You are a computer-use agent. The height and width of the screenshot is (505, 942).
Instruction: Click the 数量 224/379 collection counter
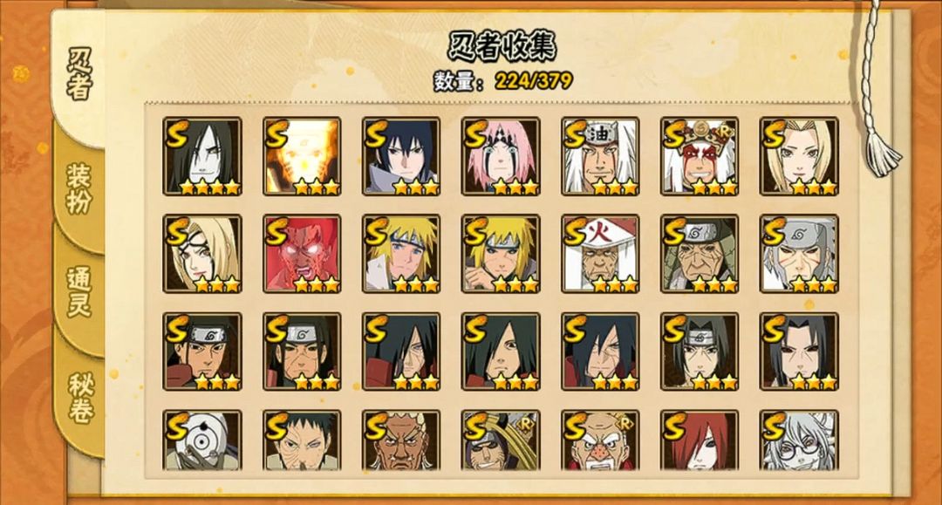point(503,80)
